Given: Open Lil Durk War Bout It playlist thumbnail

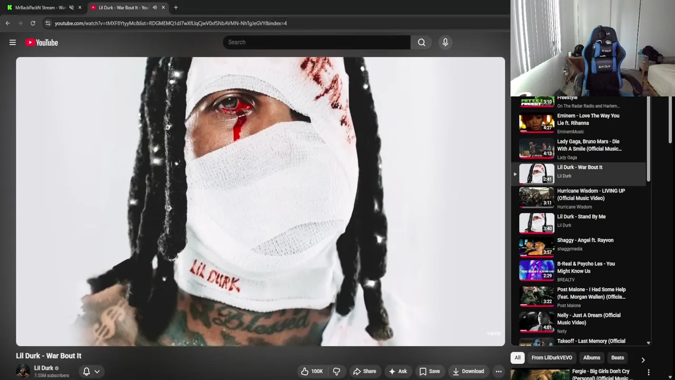Looking at the screenshot, I should point(537,174).
